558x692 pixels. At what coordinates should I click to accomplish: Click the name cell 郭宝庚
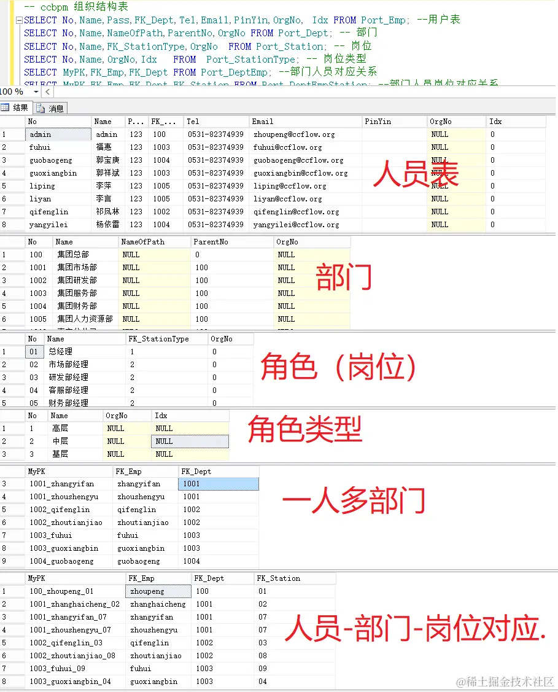(x=107, y=160)
